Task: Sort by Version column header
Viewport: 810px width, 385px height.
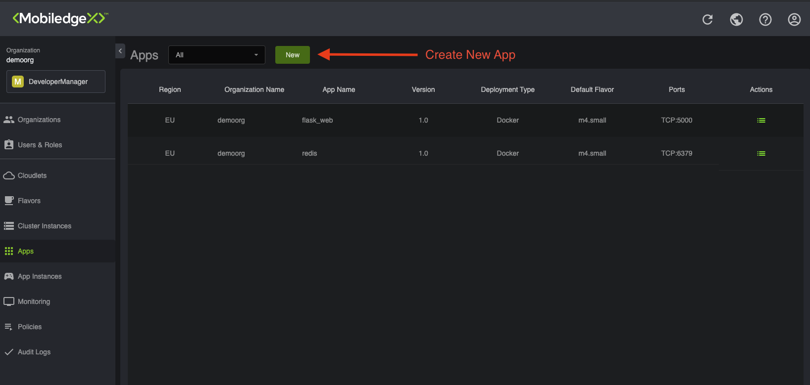Action: (423, 89)
